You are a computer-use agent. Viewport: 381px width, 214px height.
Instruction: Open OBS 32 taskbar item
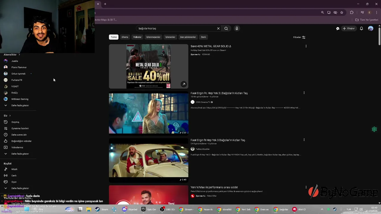168,209
